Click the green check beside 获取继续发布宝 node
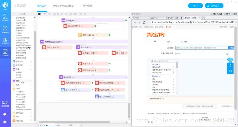 pos(109,70)
